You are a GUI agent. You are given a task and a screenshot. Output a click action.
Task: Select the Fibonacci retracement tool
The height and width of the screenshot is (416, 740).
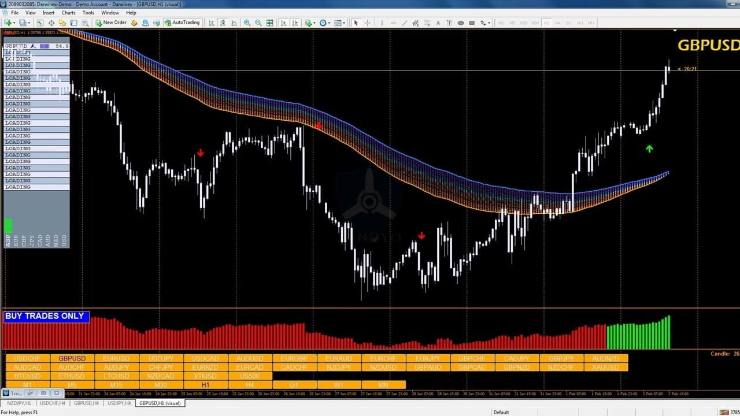pyautogui.click(x=427, y=23)
